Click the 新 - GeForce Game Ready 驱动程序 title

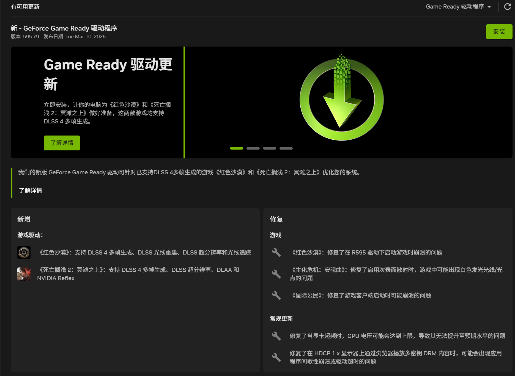point(64,28)
